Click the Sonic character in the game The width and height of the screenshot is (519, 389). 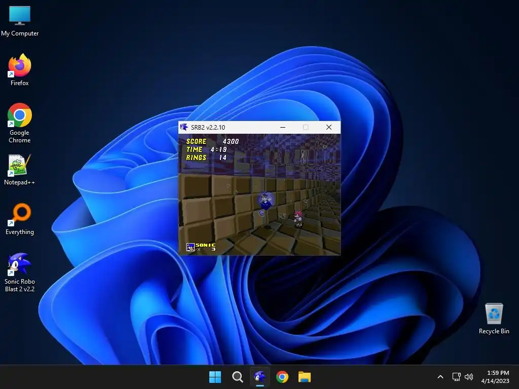click(x=265, y=201)
